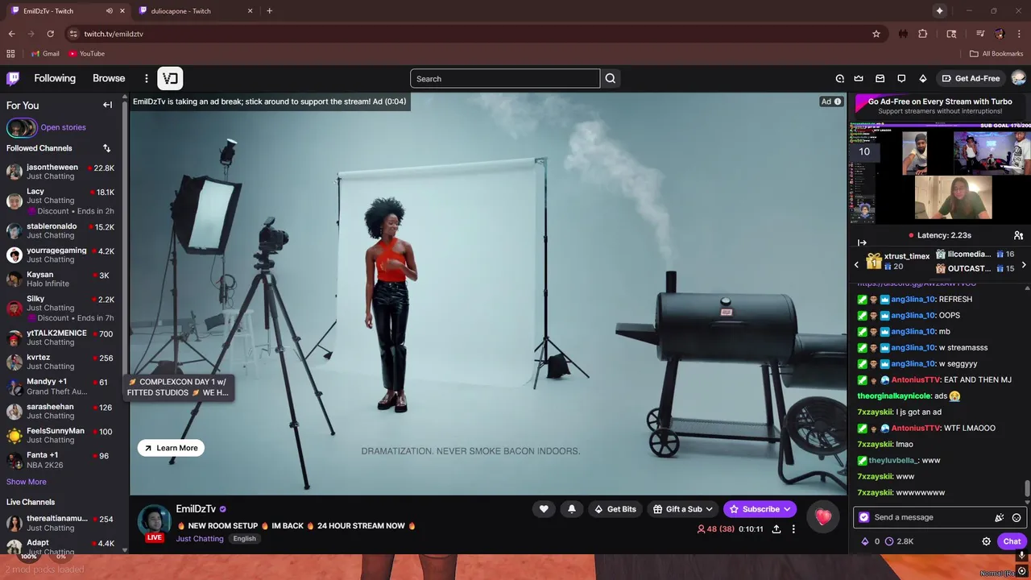The width and height of the screenshot is (1031, 580).
Task: Click Get Ad-Free button
Action: tap(971, 78)
